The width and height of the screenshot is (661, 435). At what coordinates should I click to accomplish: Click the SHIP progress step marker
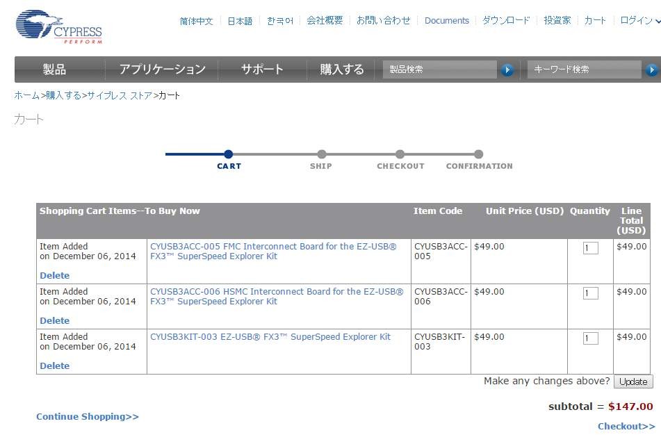coord(322,154)
